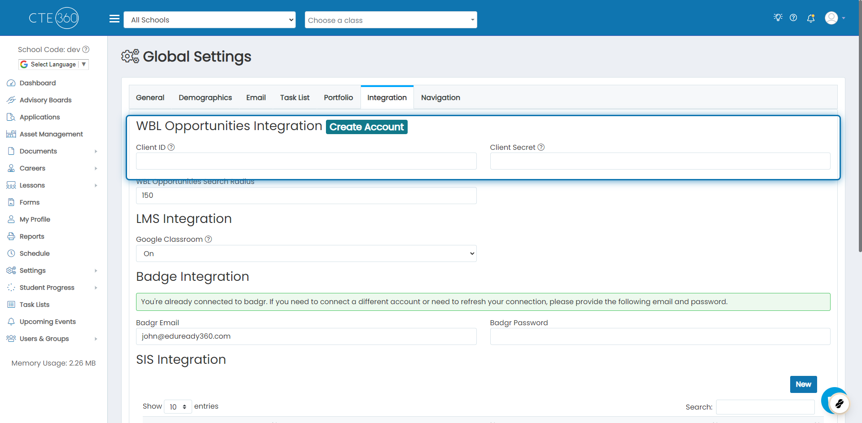Switch to the Email tab

point(256,97)
